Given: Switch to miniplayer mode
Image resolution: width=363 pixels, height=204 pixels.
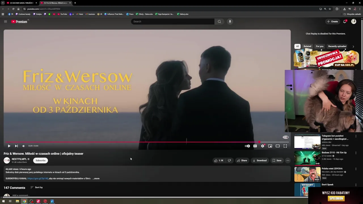Looking at the screenshot, I should click(270, 146).
